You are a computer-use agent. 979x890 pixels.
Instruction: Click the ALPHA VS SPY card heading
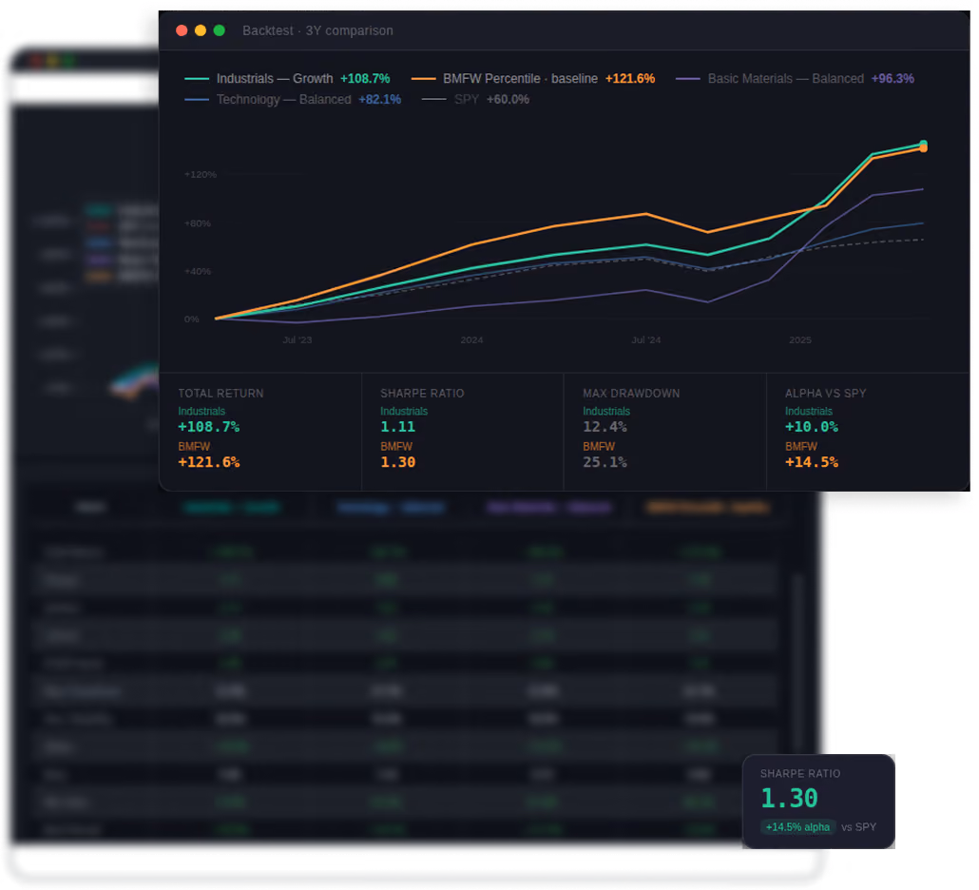[x=825, y=394]
